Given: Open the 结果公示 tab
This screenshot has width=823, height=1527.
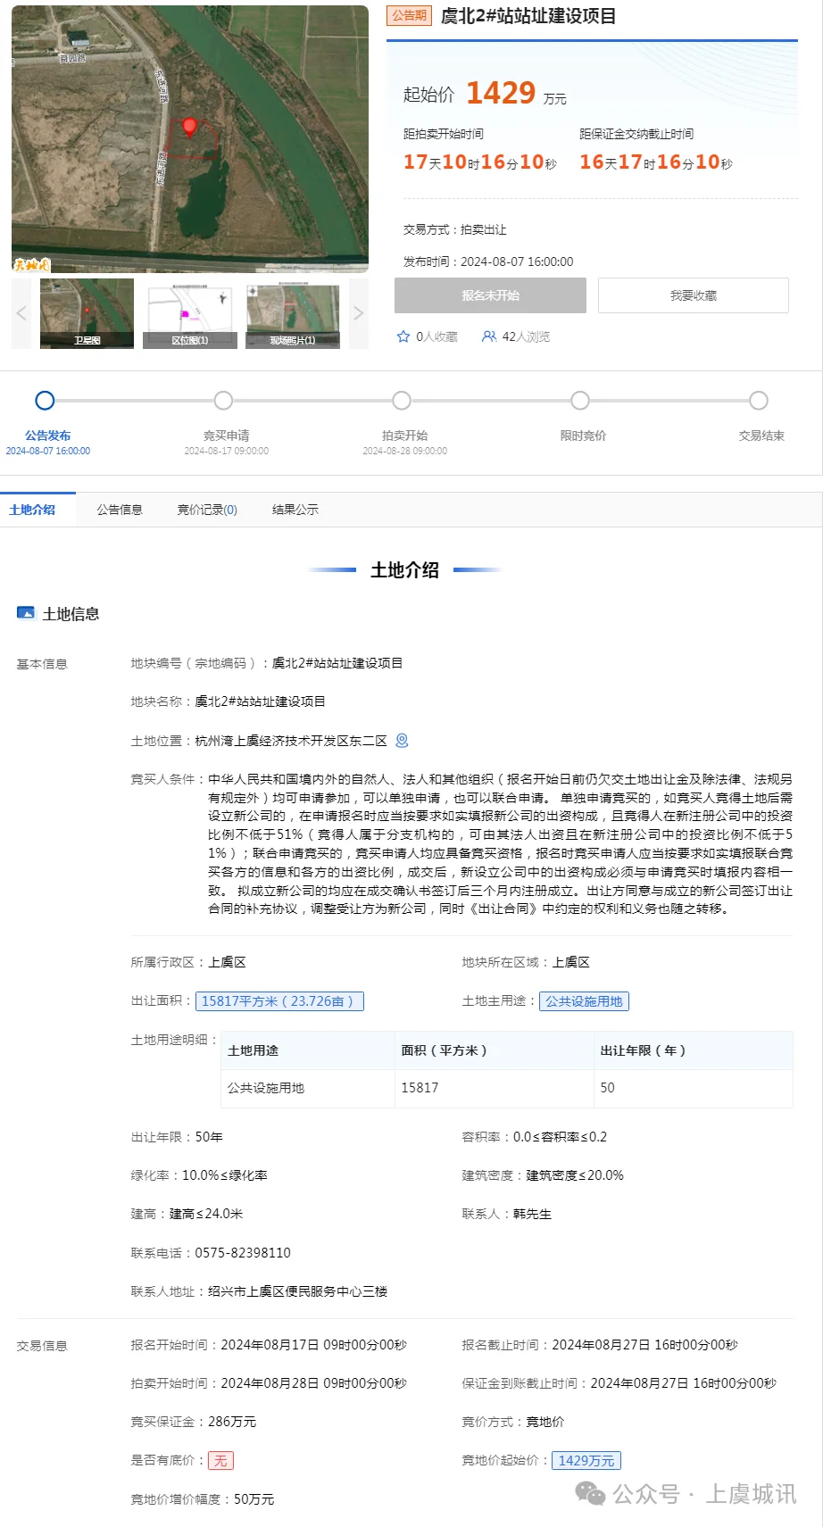Looking at the screenshot, I should [x=295, y=510].
